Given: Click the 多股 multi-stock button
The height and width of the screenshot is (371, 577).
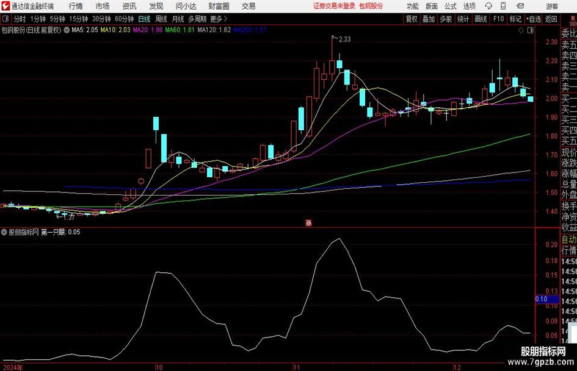Looking at the screenshot, I should 446,19.
